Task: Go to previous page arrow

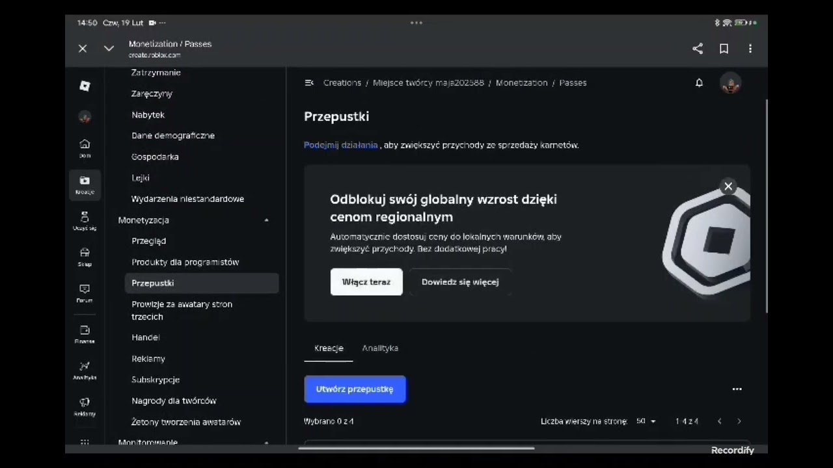Action: [719, 421]
